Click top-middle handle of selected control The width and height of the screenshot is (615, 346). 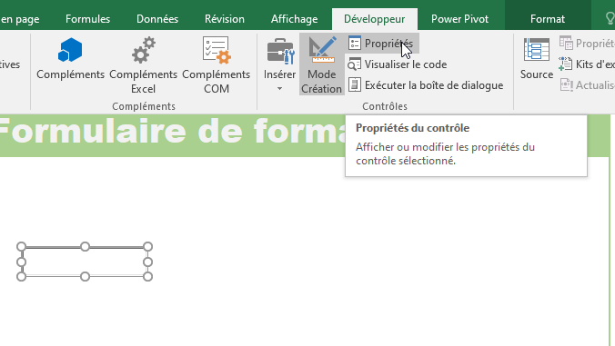pos(85,247)
